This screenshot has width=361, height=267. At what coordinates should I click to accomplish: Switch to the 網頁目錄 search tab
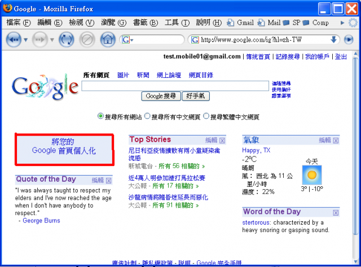(201, 75)
